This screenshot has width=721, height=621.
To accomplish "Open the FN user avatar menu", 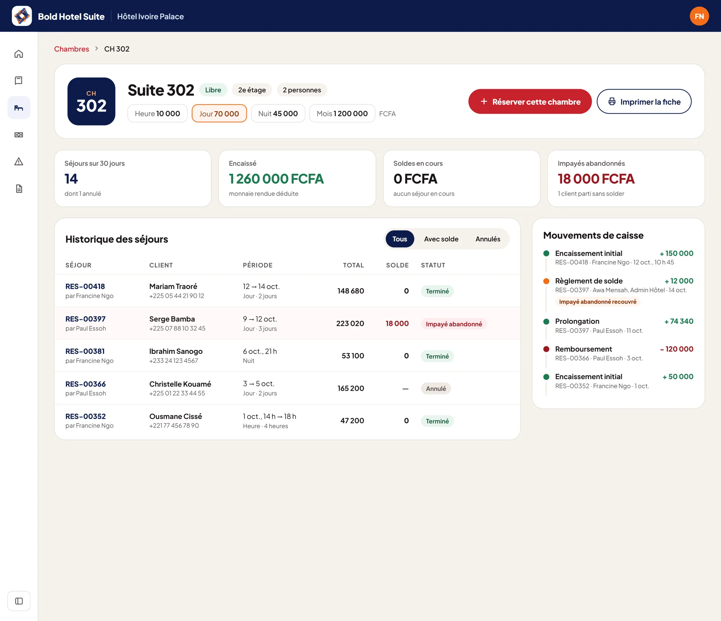I will click(699, 16).
